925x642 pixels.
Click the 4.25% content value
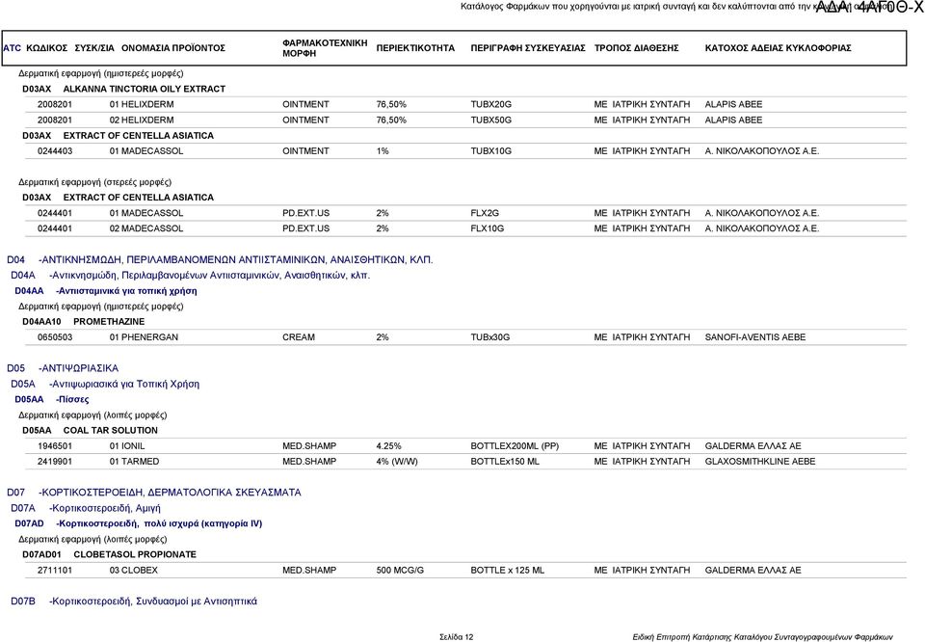[388, 446]
